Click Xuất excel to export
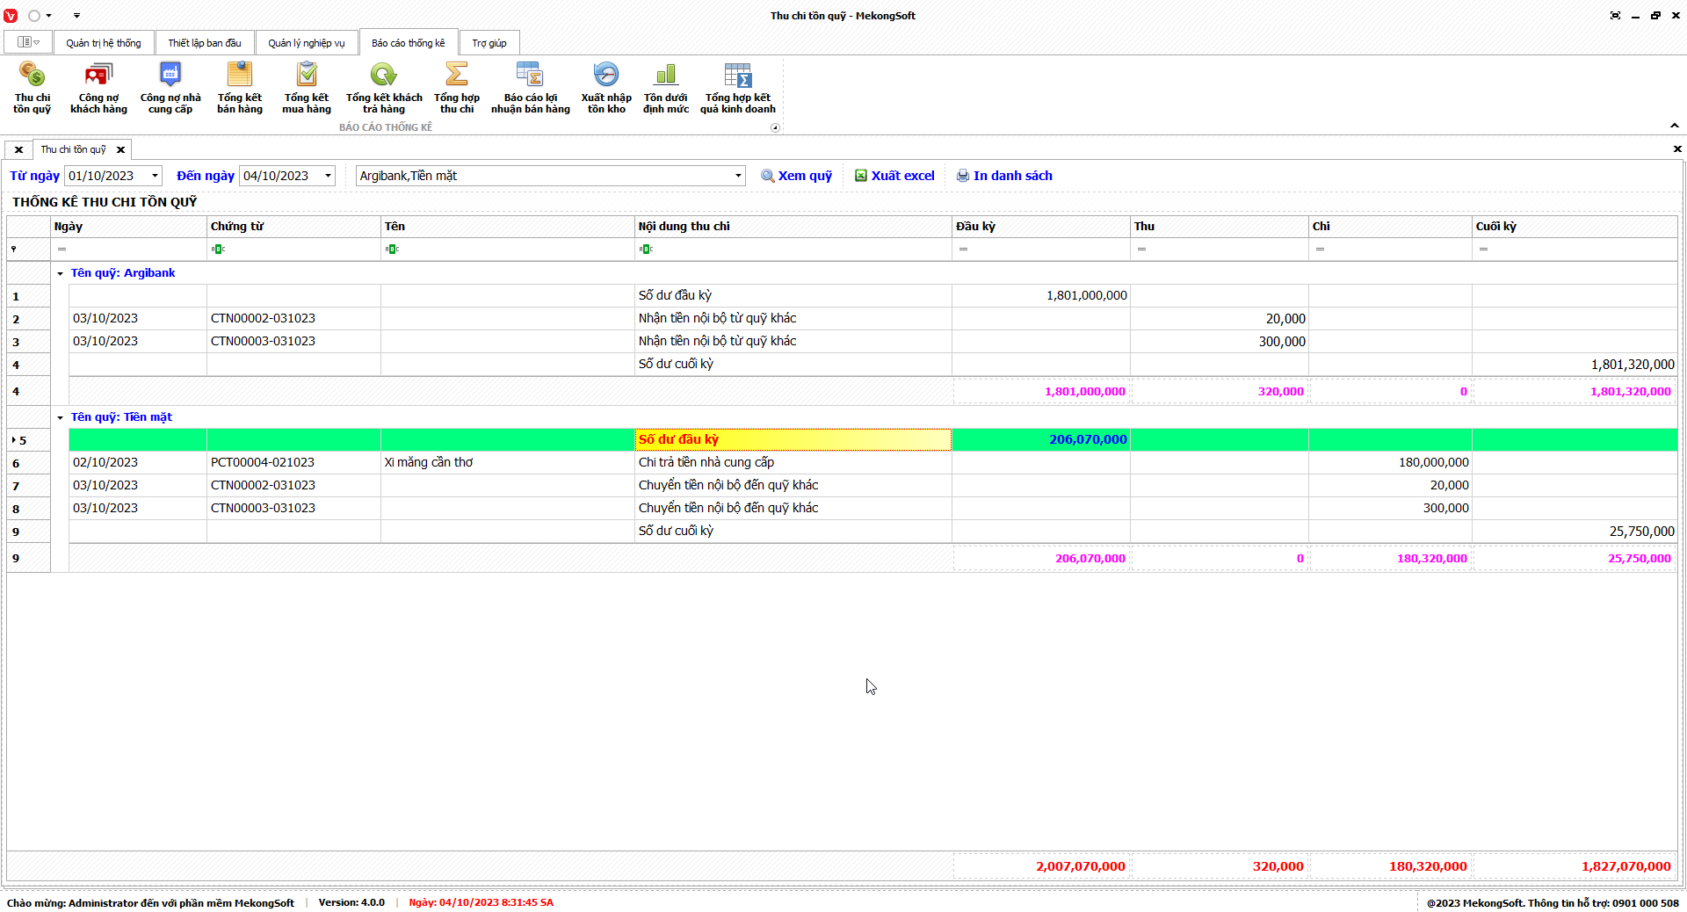This screenshot has width=1687, height=912. (894, 176)
